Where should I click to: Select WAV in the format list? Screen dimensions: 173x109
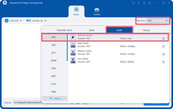tap(54, 68)
